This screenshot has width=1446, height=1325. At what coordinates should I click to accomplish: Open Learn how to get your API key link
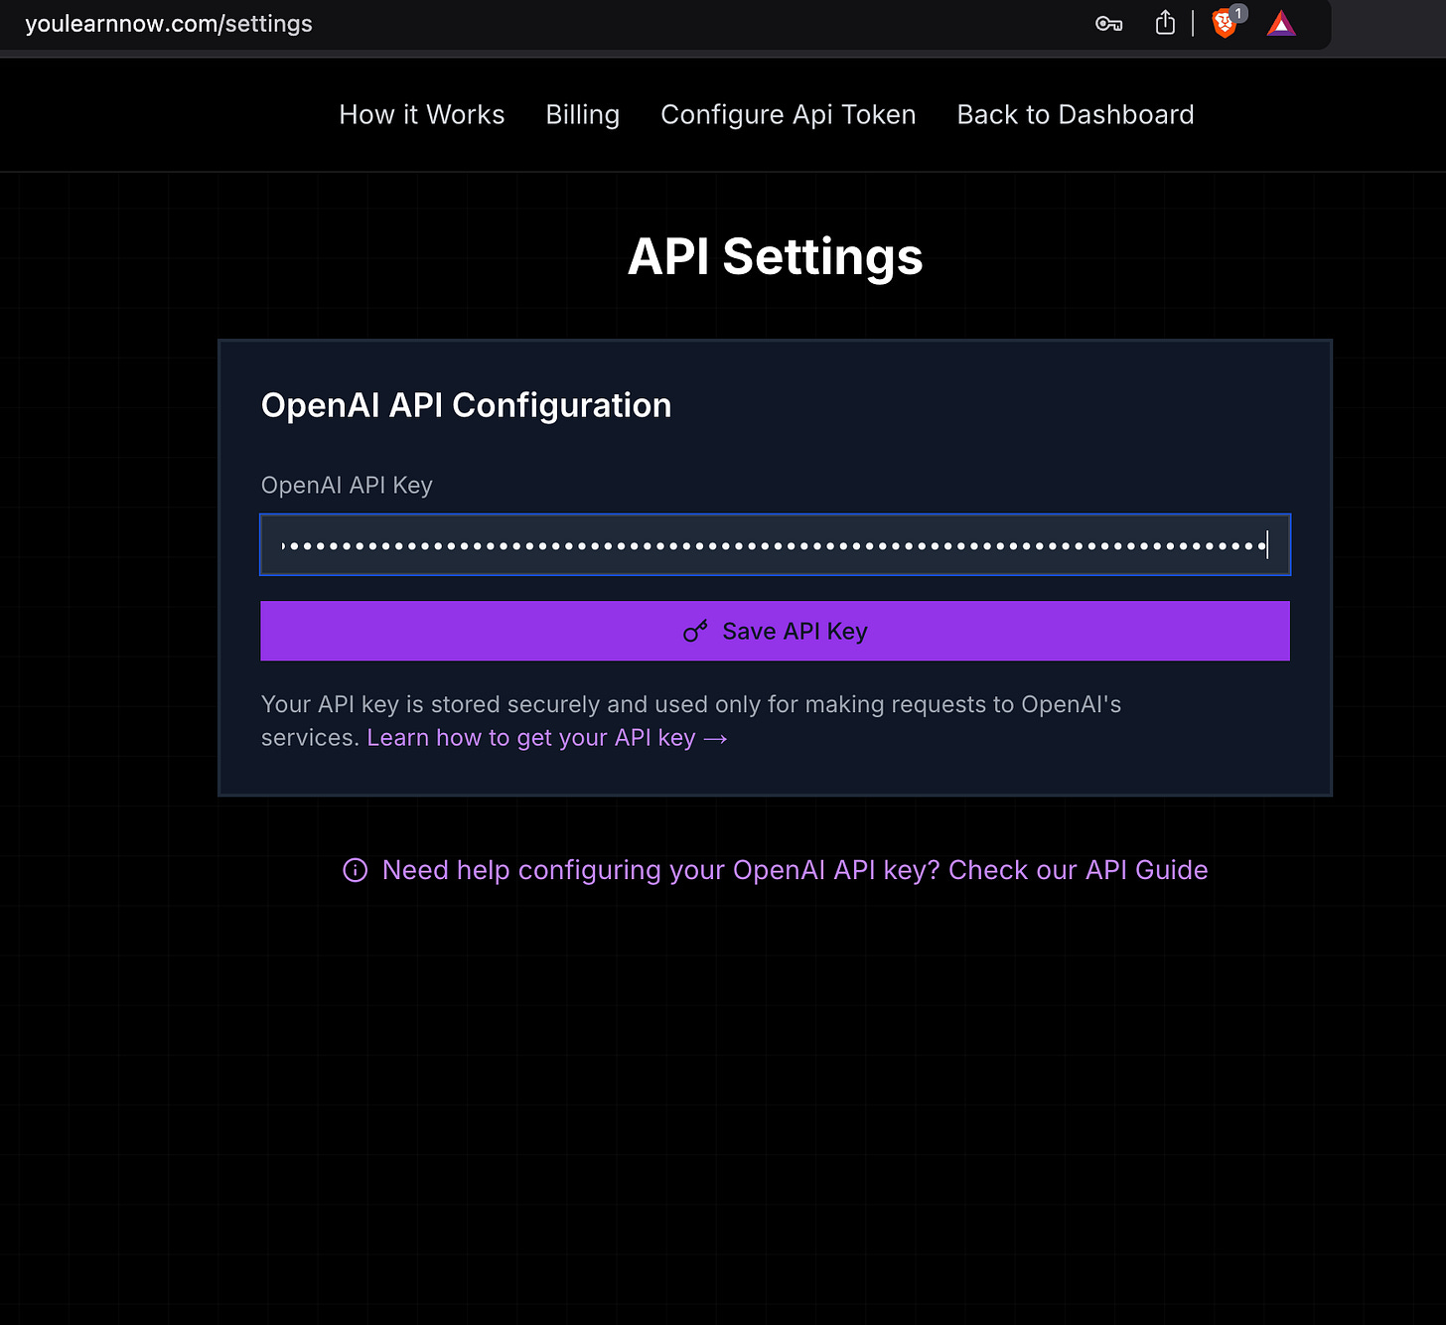(547, 738)
